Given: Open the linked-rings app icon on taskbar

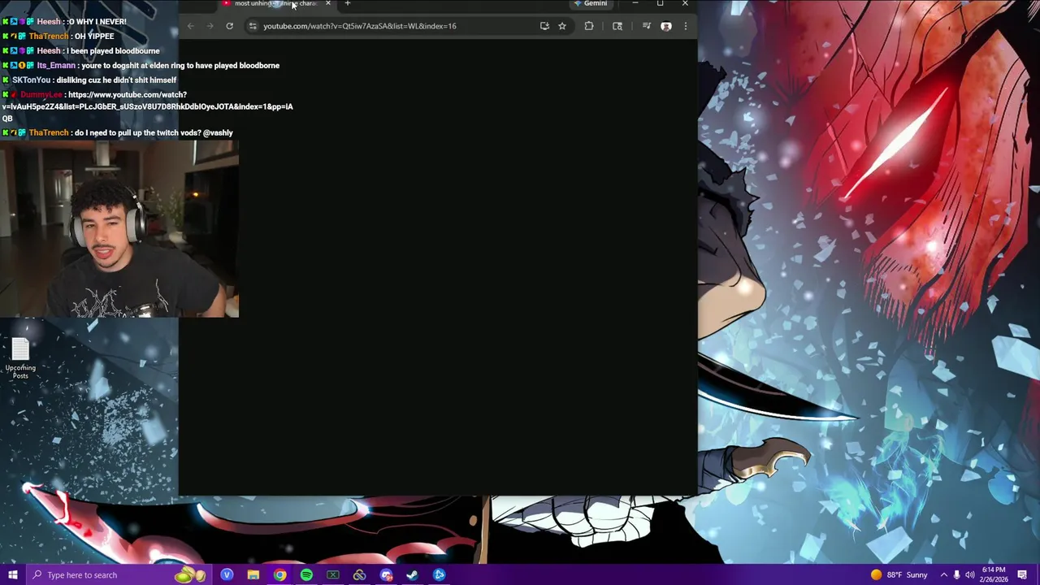Looking at the screenshot, I should pos(359,575).
